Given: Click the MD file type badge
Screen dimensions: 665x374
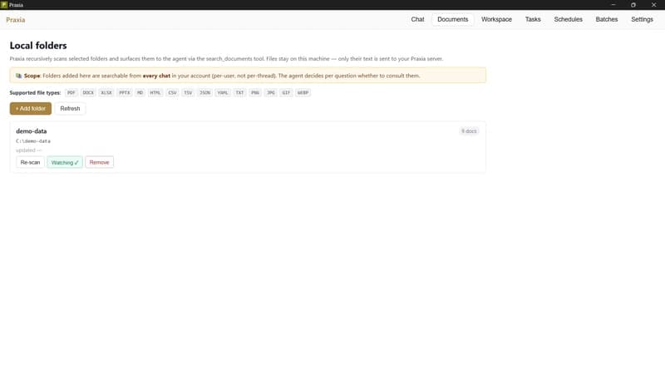Looking at the screenshot, I should (140, 93).
